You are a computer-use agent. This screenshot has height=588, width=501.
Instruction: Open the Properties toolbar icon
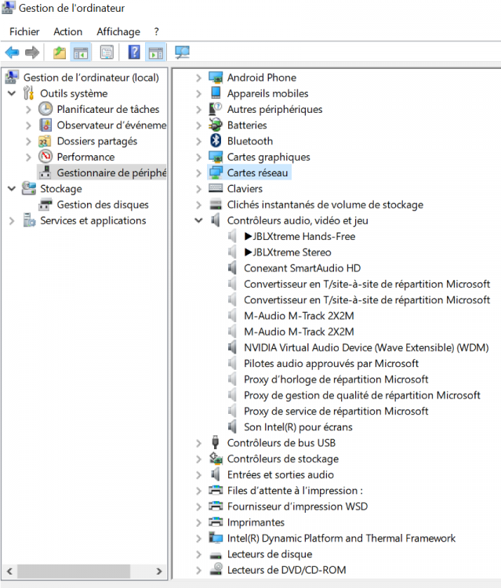107,53
